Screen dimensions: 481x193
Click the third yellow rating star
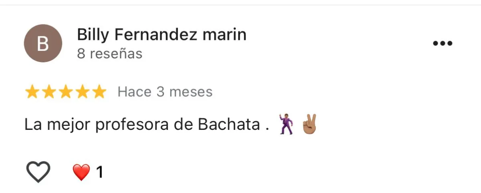coord(66,92)
